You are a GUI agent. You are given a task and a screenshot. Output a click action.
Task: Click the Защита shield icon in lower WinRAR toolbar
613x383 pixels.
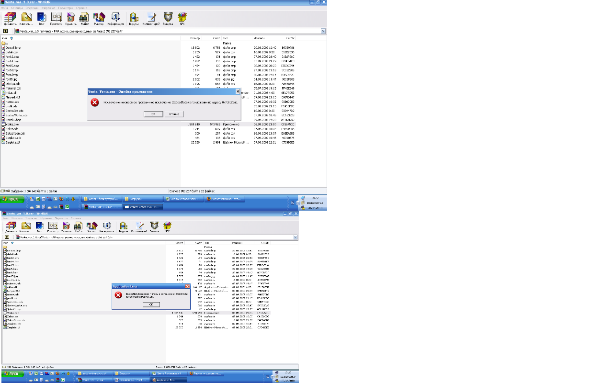(x=154, y=227)
